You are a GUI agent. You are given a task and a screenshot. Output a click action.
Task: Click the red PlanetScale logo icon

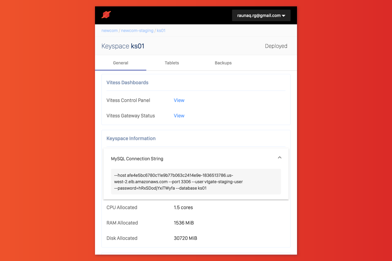pos(106,15)
